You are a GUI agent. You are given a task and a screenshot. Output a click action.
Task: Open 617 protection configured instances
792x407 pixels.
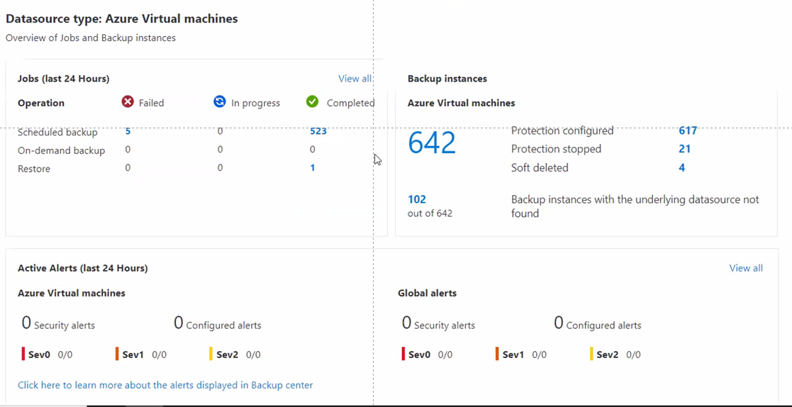click(688, 130)
